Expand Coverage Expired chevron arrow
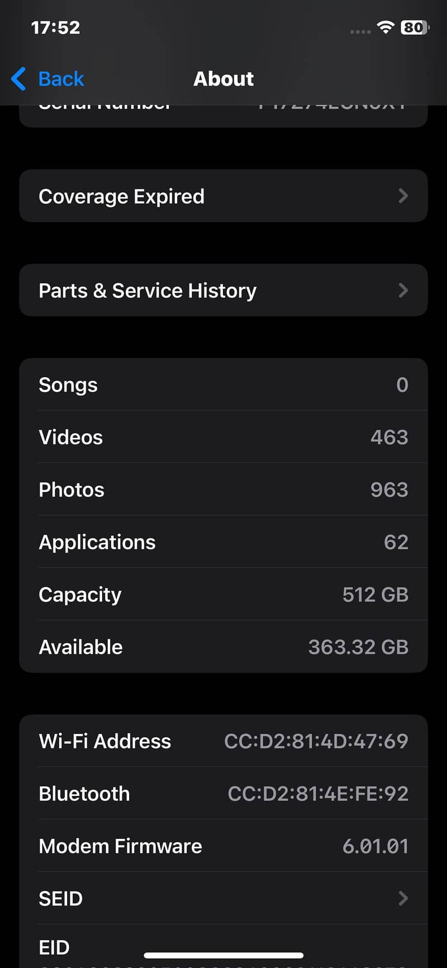Screen dimensions: 447x968 tap(403, 196)
